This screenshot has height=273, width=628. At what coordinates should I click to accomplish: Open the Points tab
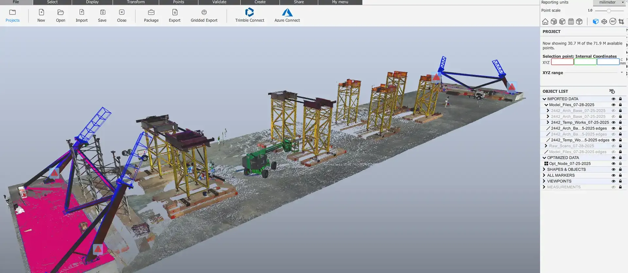[x=179, y=2]
